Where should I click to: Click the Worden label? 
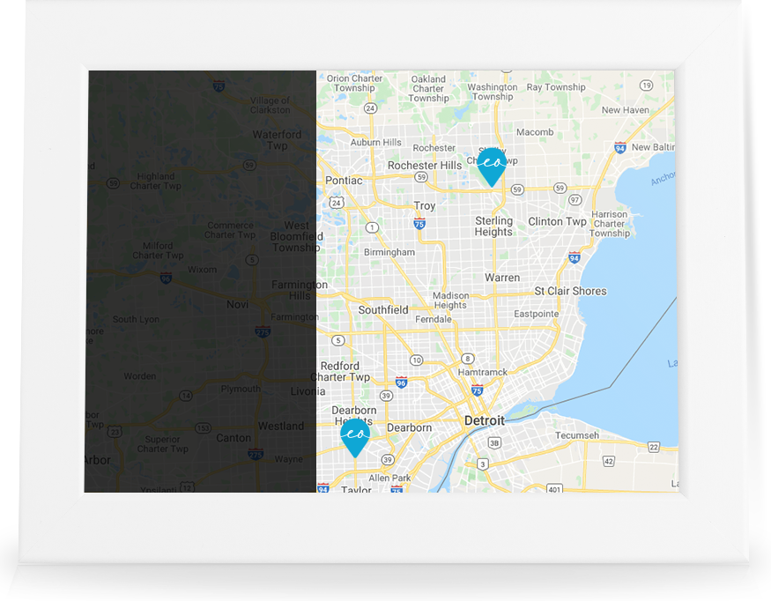coord(139,376)
